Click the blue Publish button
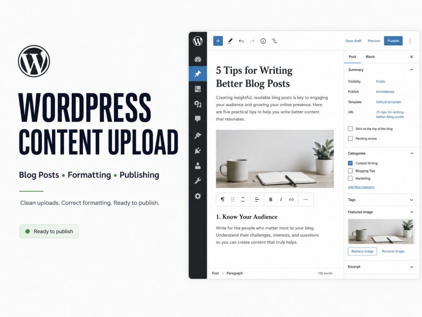 click(x=393, y=41)
